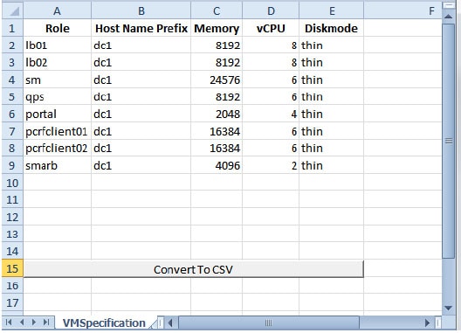The width and height of the screenshot is (461, 333).
Task: Select the Memory header cell
Action: (217, 28)
